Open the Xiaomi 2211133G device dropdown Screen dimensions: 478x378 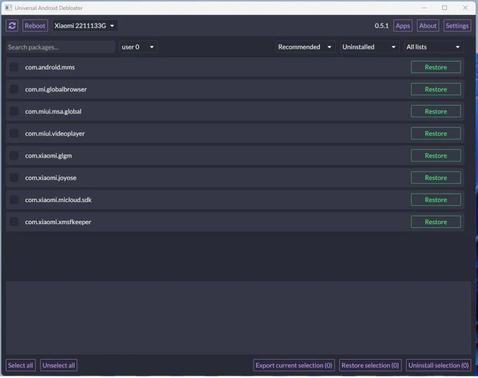pyautogui.click(x=85, y=26)
